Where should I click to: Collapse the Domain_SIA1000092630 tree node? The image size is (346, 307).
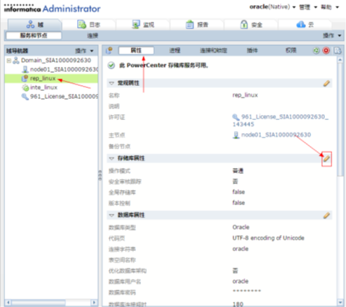tap(9, 60)
